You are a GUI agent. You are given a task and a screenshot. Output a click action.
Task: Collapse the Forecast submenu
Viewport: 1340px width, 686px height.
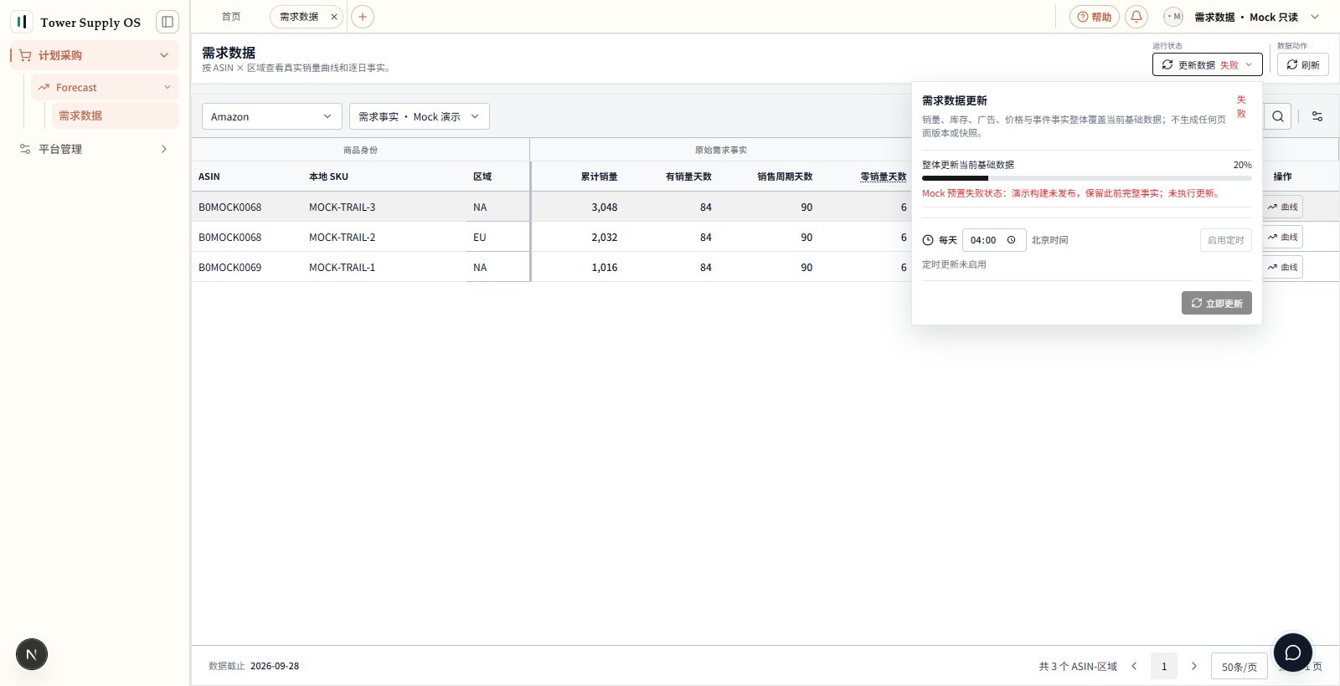(x=167, y=87)
